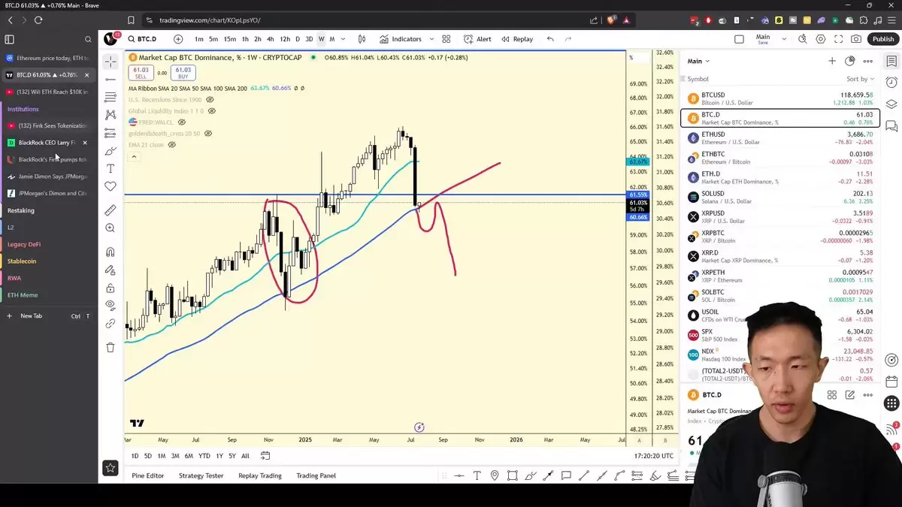
Task: Open chart settings hexagon icon
Action: (x=820, y=39)
